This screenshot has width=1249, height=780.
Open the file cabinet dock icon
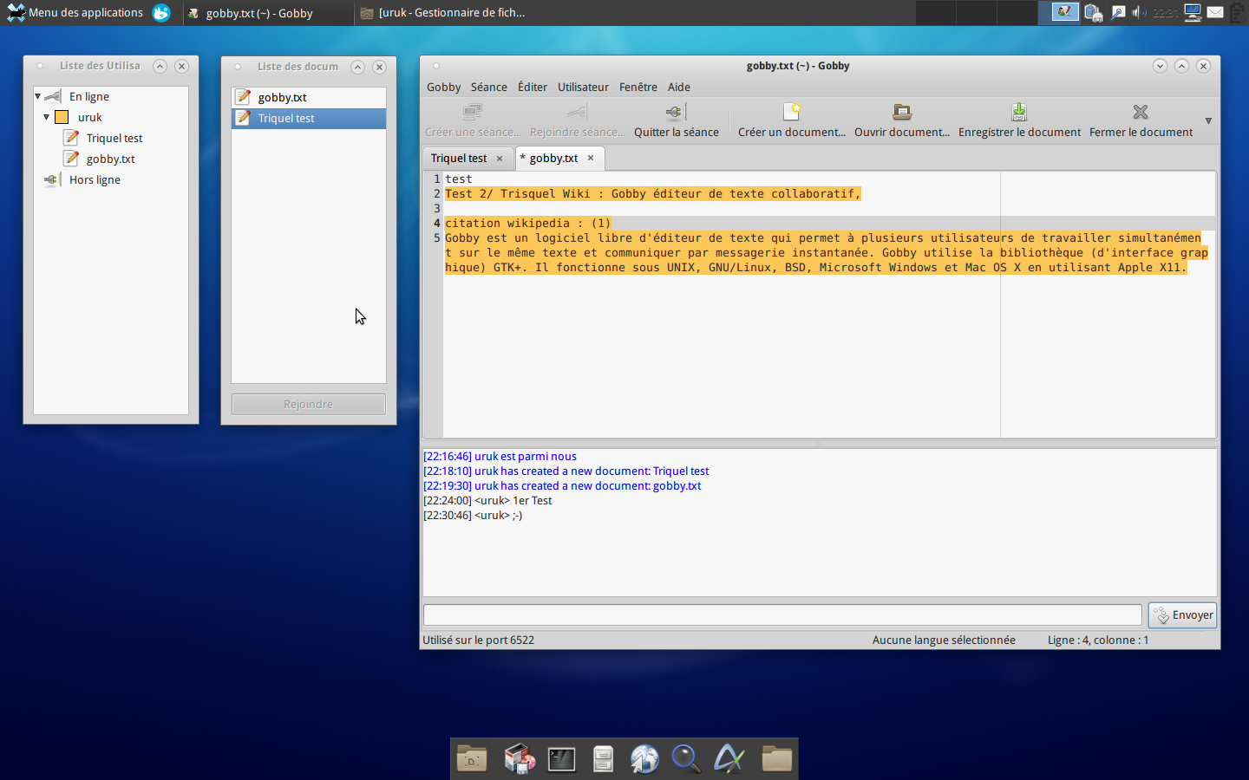point(603,759)
